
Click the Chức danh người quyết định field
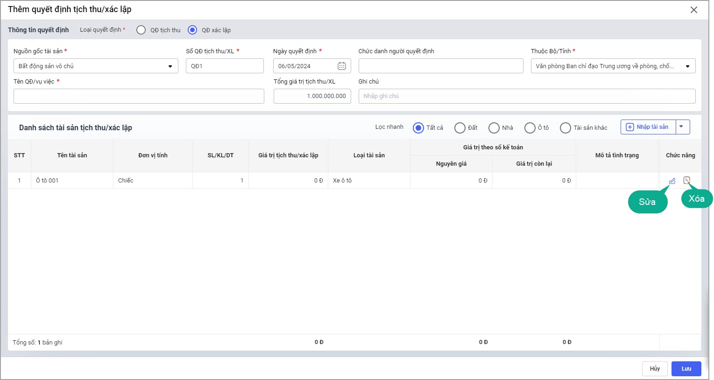tap(440, 66)
